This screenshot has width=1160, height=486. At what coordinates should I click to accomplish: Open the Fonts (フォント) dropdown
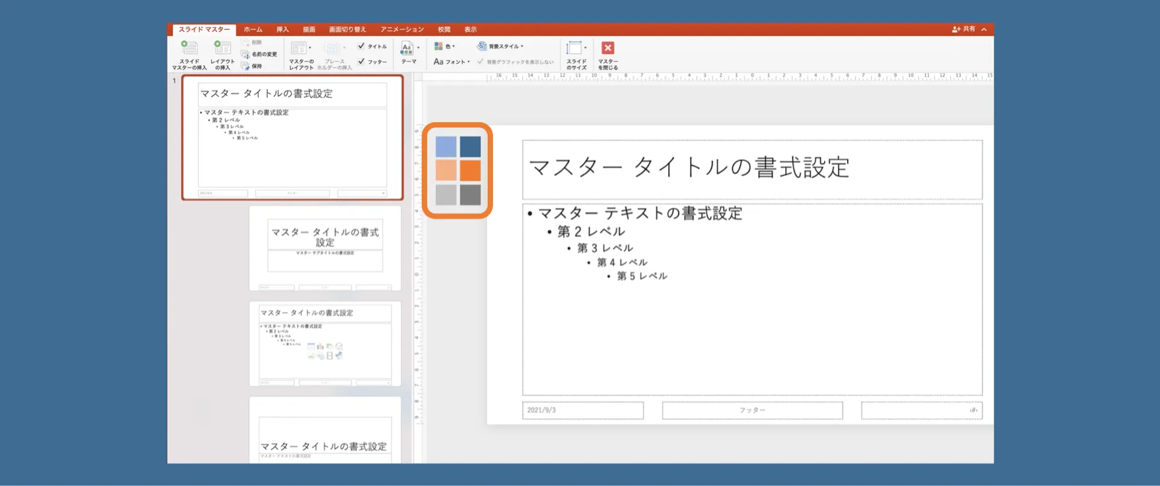point(451,62)
